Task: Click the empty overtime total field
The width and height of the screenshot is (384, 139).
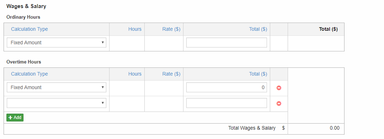Action: [x=226, y=103]
